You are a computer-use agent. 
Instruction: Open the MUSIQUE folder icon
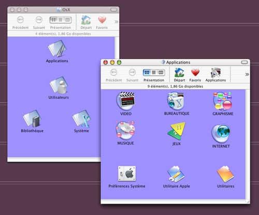point(125,131)
